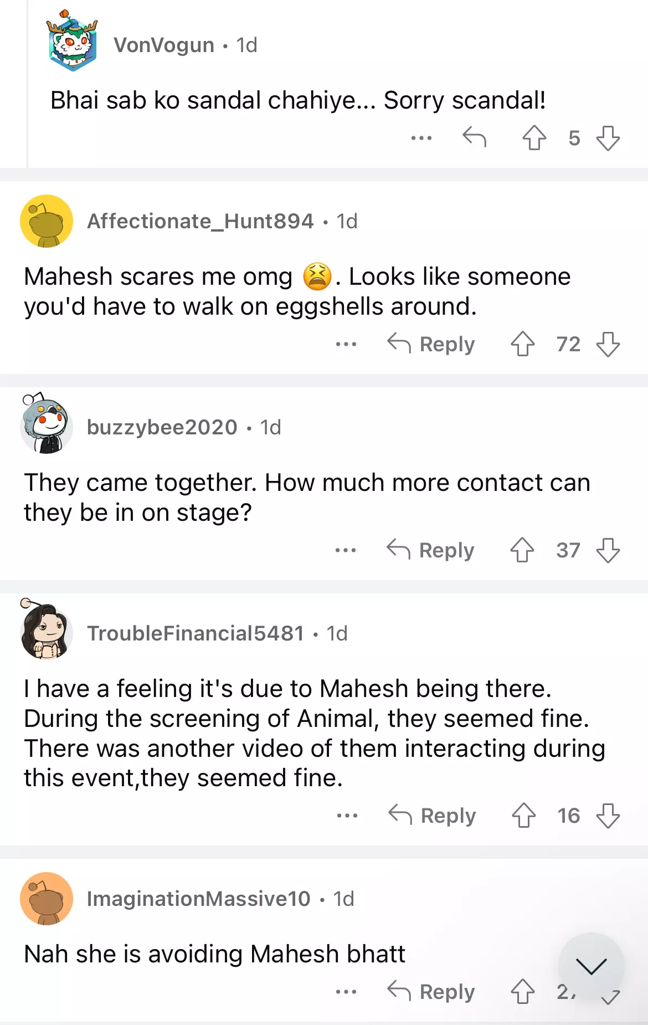648x1025 pixels.
Task: Click reply arrow on VonVogun's comment
Action: [x=474, y=137]
